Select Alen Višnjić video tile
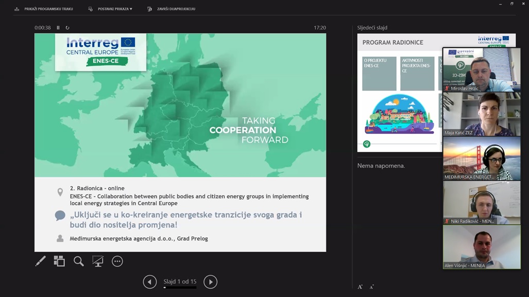Viewport: 529px width, 297px height. [x=482, y=247]
